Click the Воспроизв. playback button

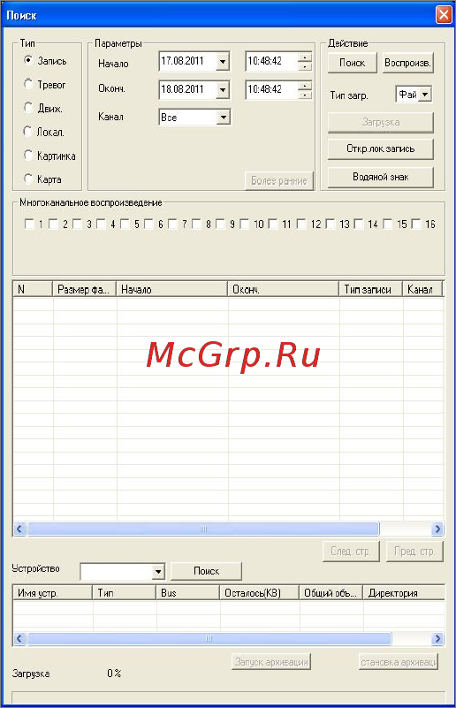408,63
